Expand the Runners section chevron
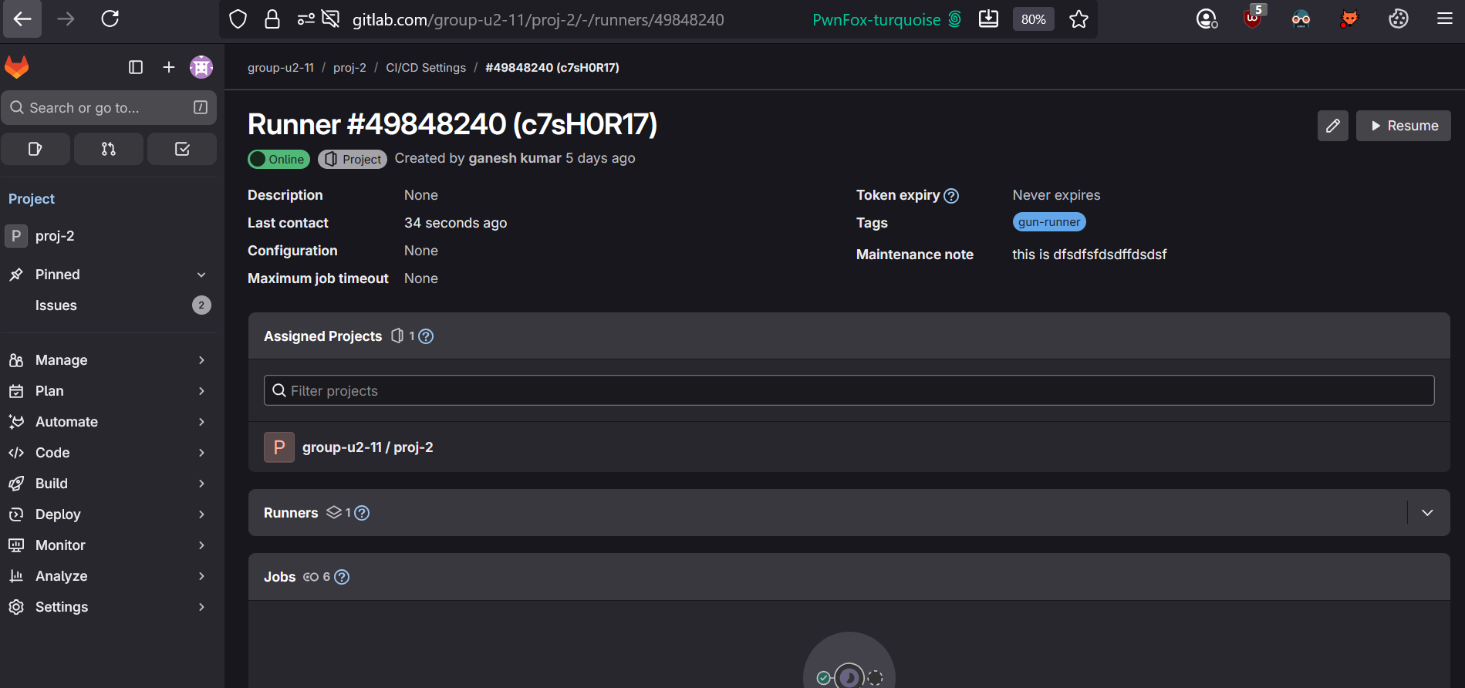This screenshot has width=1465, height=688. click(1427, 513)
